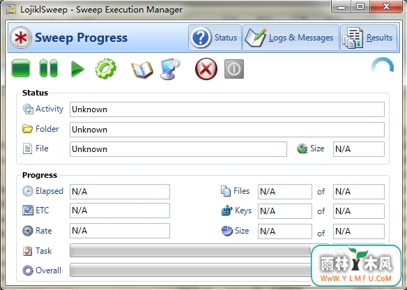Click the blue spinning busy indicator

[383, 67]
